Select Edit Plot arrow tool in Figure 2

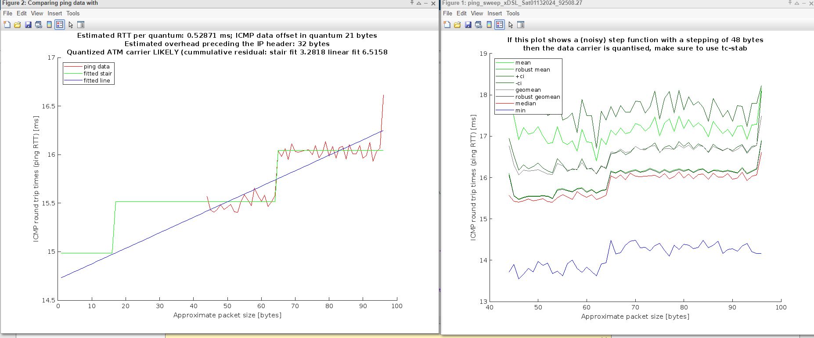tap(71, 25)
